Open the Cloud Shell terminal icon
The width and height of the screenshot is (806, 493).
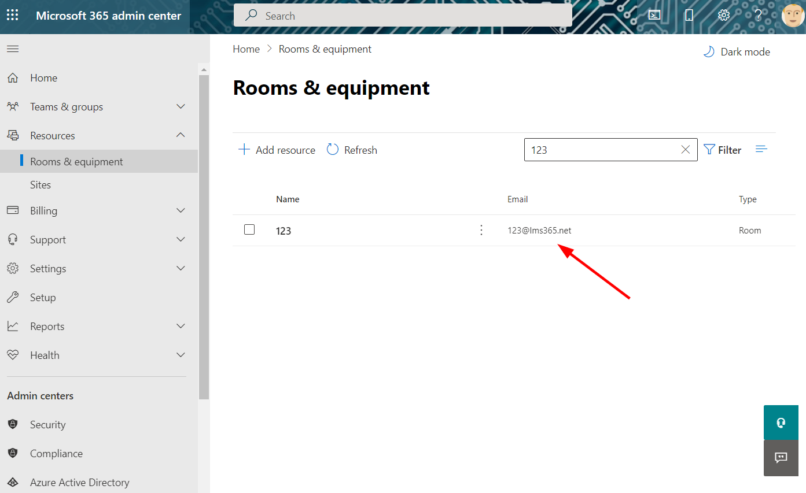(x=654, y=16)
